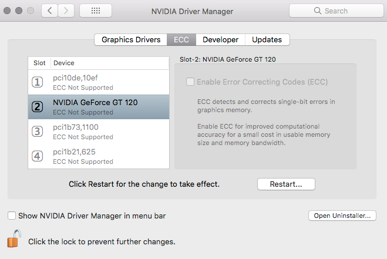Switch to the Graphics Drivers tab

point(131,39)
